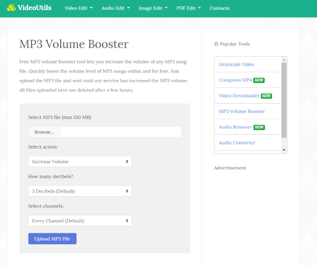Viewport: 317px width, 265px height.
Task: Click the Upload MP3 File button
Action: [52, 239]
